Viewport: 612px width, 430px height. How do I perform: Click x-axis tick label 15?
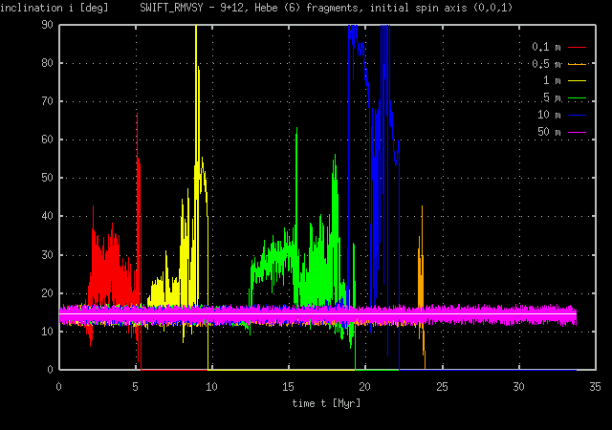(288, 387)
